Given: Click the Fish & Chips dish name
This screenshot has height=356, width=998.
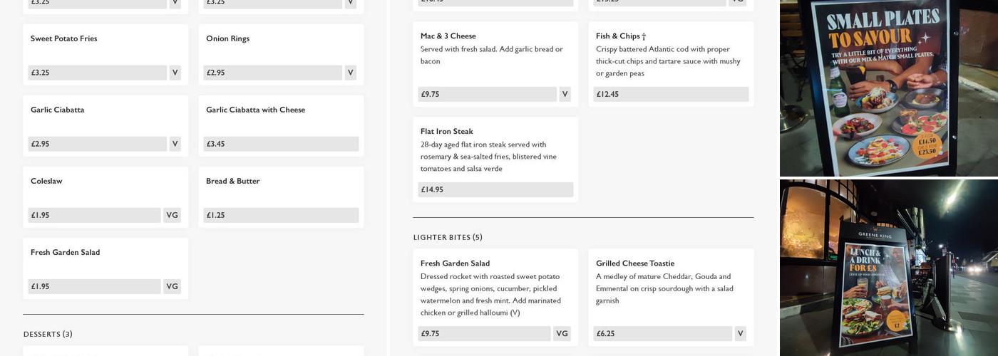Looking at the screenshot, I should coord(621,36).
